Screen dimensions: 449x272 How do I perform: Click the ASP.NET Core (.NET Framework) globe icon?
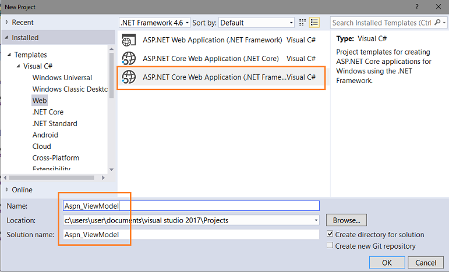(x=129, y=77)
